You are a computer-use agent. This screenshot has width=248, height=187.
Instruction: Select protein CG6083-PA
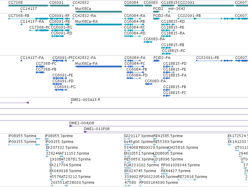point(155,81)
